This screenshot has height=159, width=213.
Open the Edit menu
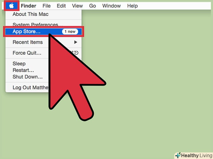point(61,6)
